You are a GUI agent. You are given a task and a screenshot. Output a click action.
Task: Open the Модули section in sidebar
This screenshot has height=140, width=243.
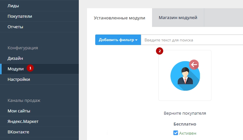tap(15, 69)
